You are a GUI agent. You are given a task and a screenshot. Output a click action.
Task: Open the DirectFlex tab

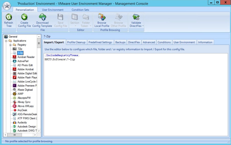pyautogui.click(x=134, y=42)
